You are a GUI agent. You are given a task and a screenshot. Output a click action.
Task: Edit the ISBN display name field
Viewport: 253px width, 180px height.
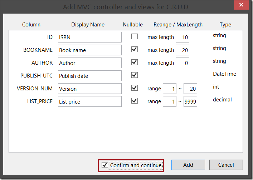pos(90,37)
